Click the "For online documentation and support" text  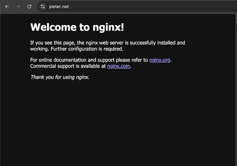pos(72,60)
